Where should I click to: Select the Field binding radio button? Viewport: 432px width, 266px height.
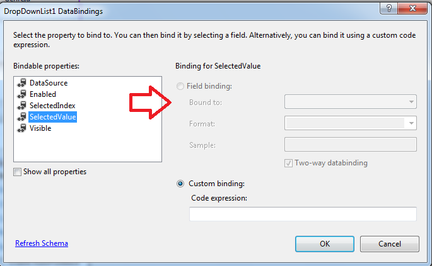181,86
